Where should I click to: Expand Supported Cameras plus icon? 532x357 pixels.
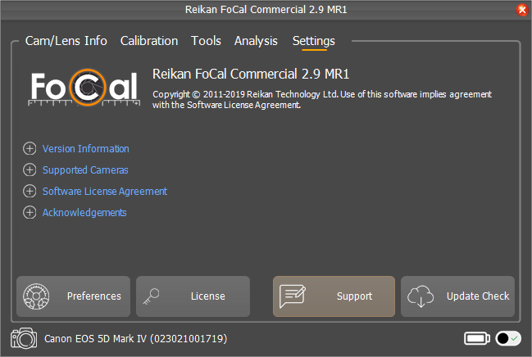pyautogui.click(x=30, y=169)
